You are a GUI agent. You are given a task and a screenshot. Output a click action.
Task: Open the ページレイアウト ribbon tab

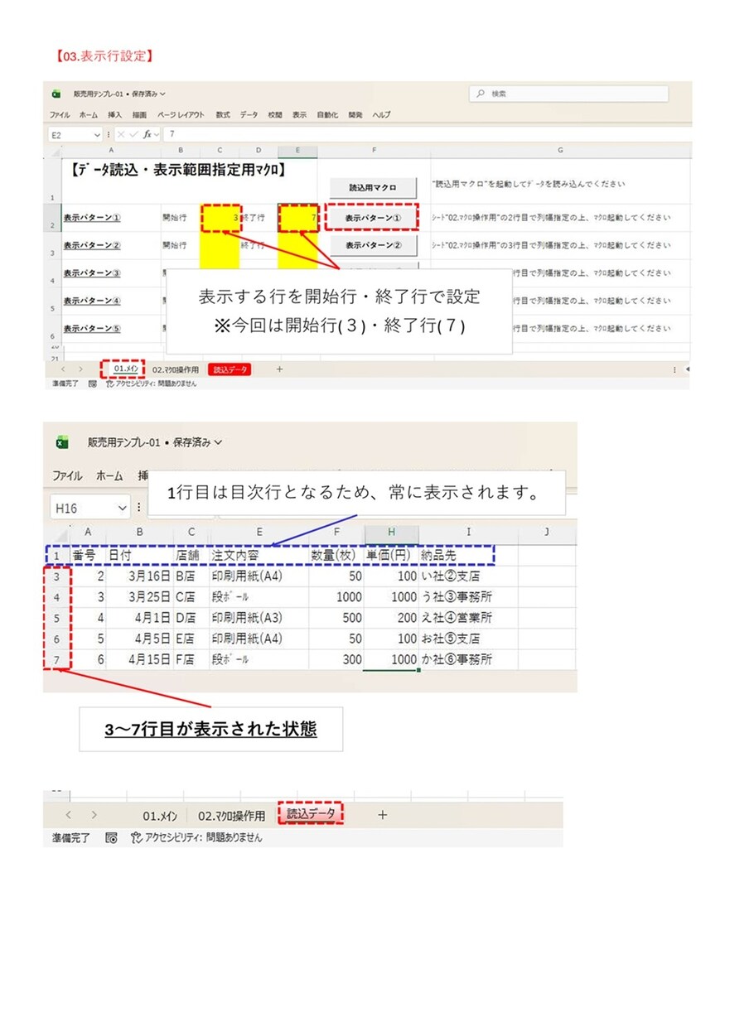[181, 114]
